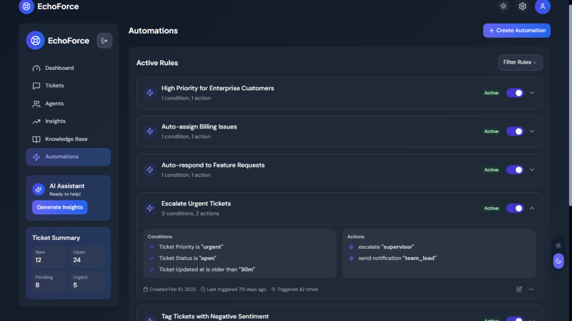This screenshot has width=572, height=321.
Task: Click the Automations lightning icon in sidebar
Action: coord(36,157)
